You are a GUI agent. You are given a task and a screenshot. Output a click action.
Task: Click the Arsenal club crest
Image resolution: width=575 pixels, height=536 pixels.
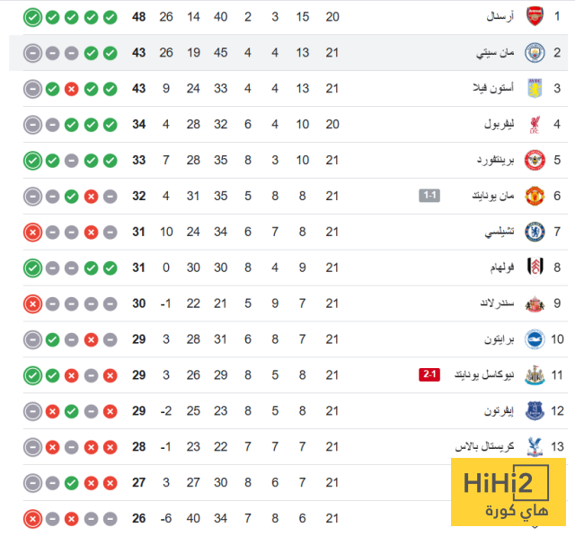pos(534,17)
